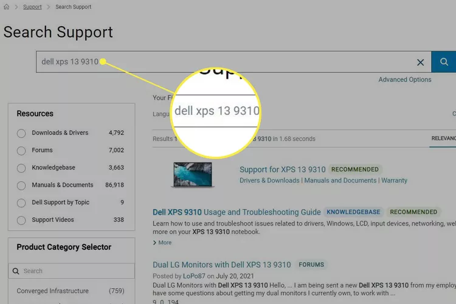Viewport: 456px width, 304px height.
Task: Open the Support breadcrumb link
Action: [32, 7]
